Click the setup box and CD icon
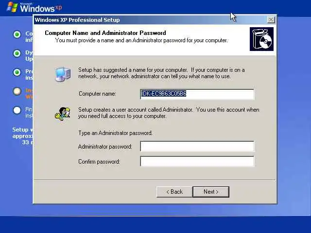 coord(261,39)
